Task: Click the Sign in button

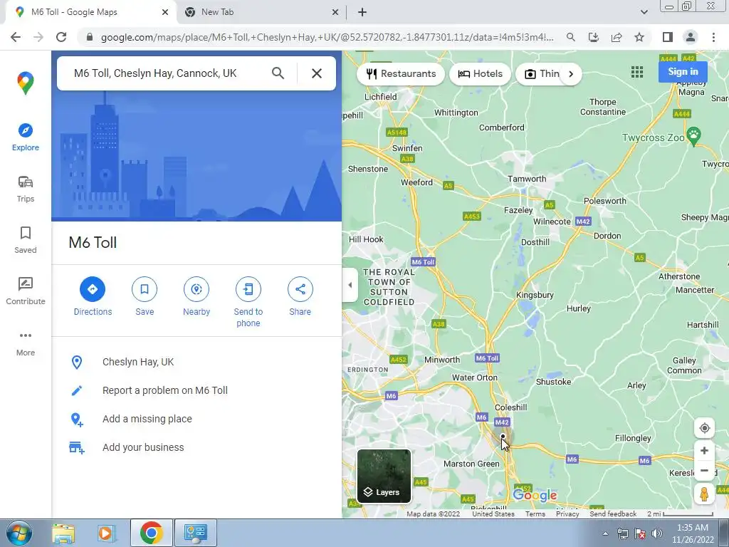Action: (x=683, y=72)
